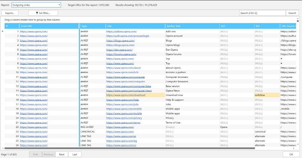Select the Opera Neon anchor text cell
The height and width of the screenshot is (158, 302).
tap(192, 91)
